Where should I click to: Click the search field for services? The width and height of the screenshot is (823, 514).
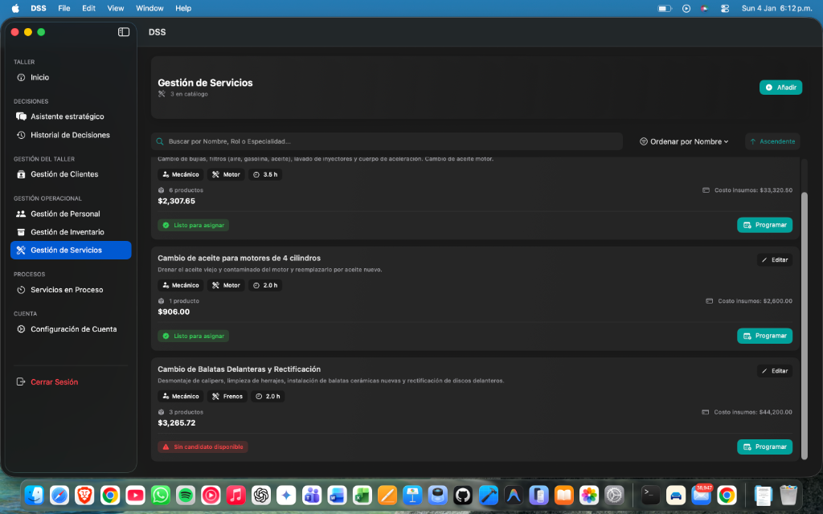coord(386,141)
